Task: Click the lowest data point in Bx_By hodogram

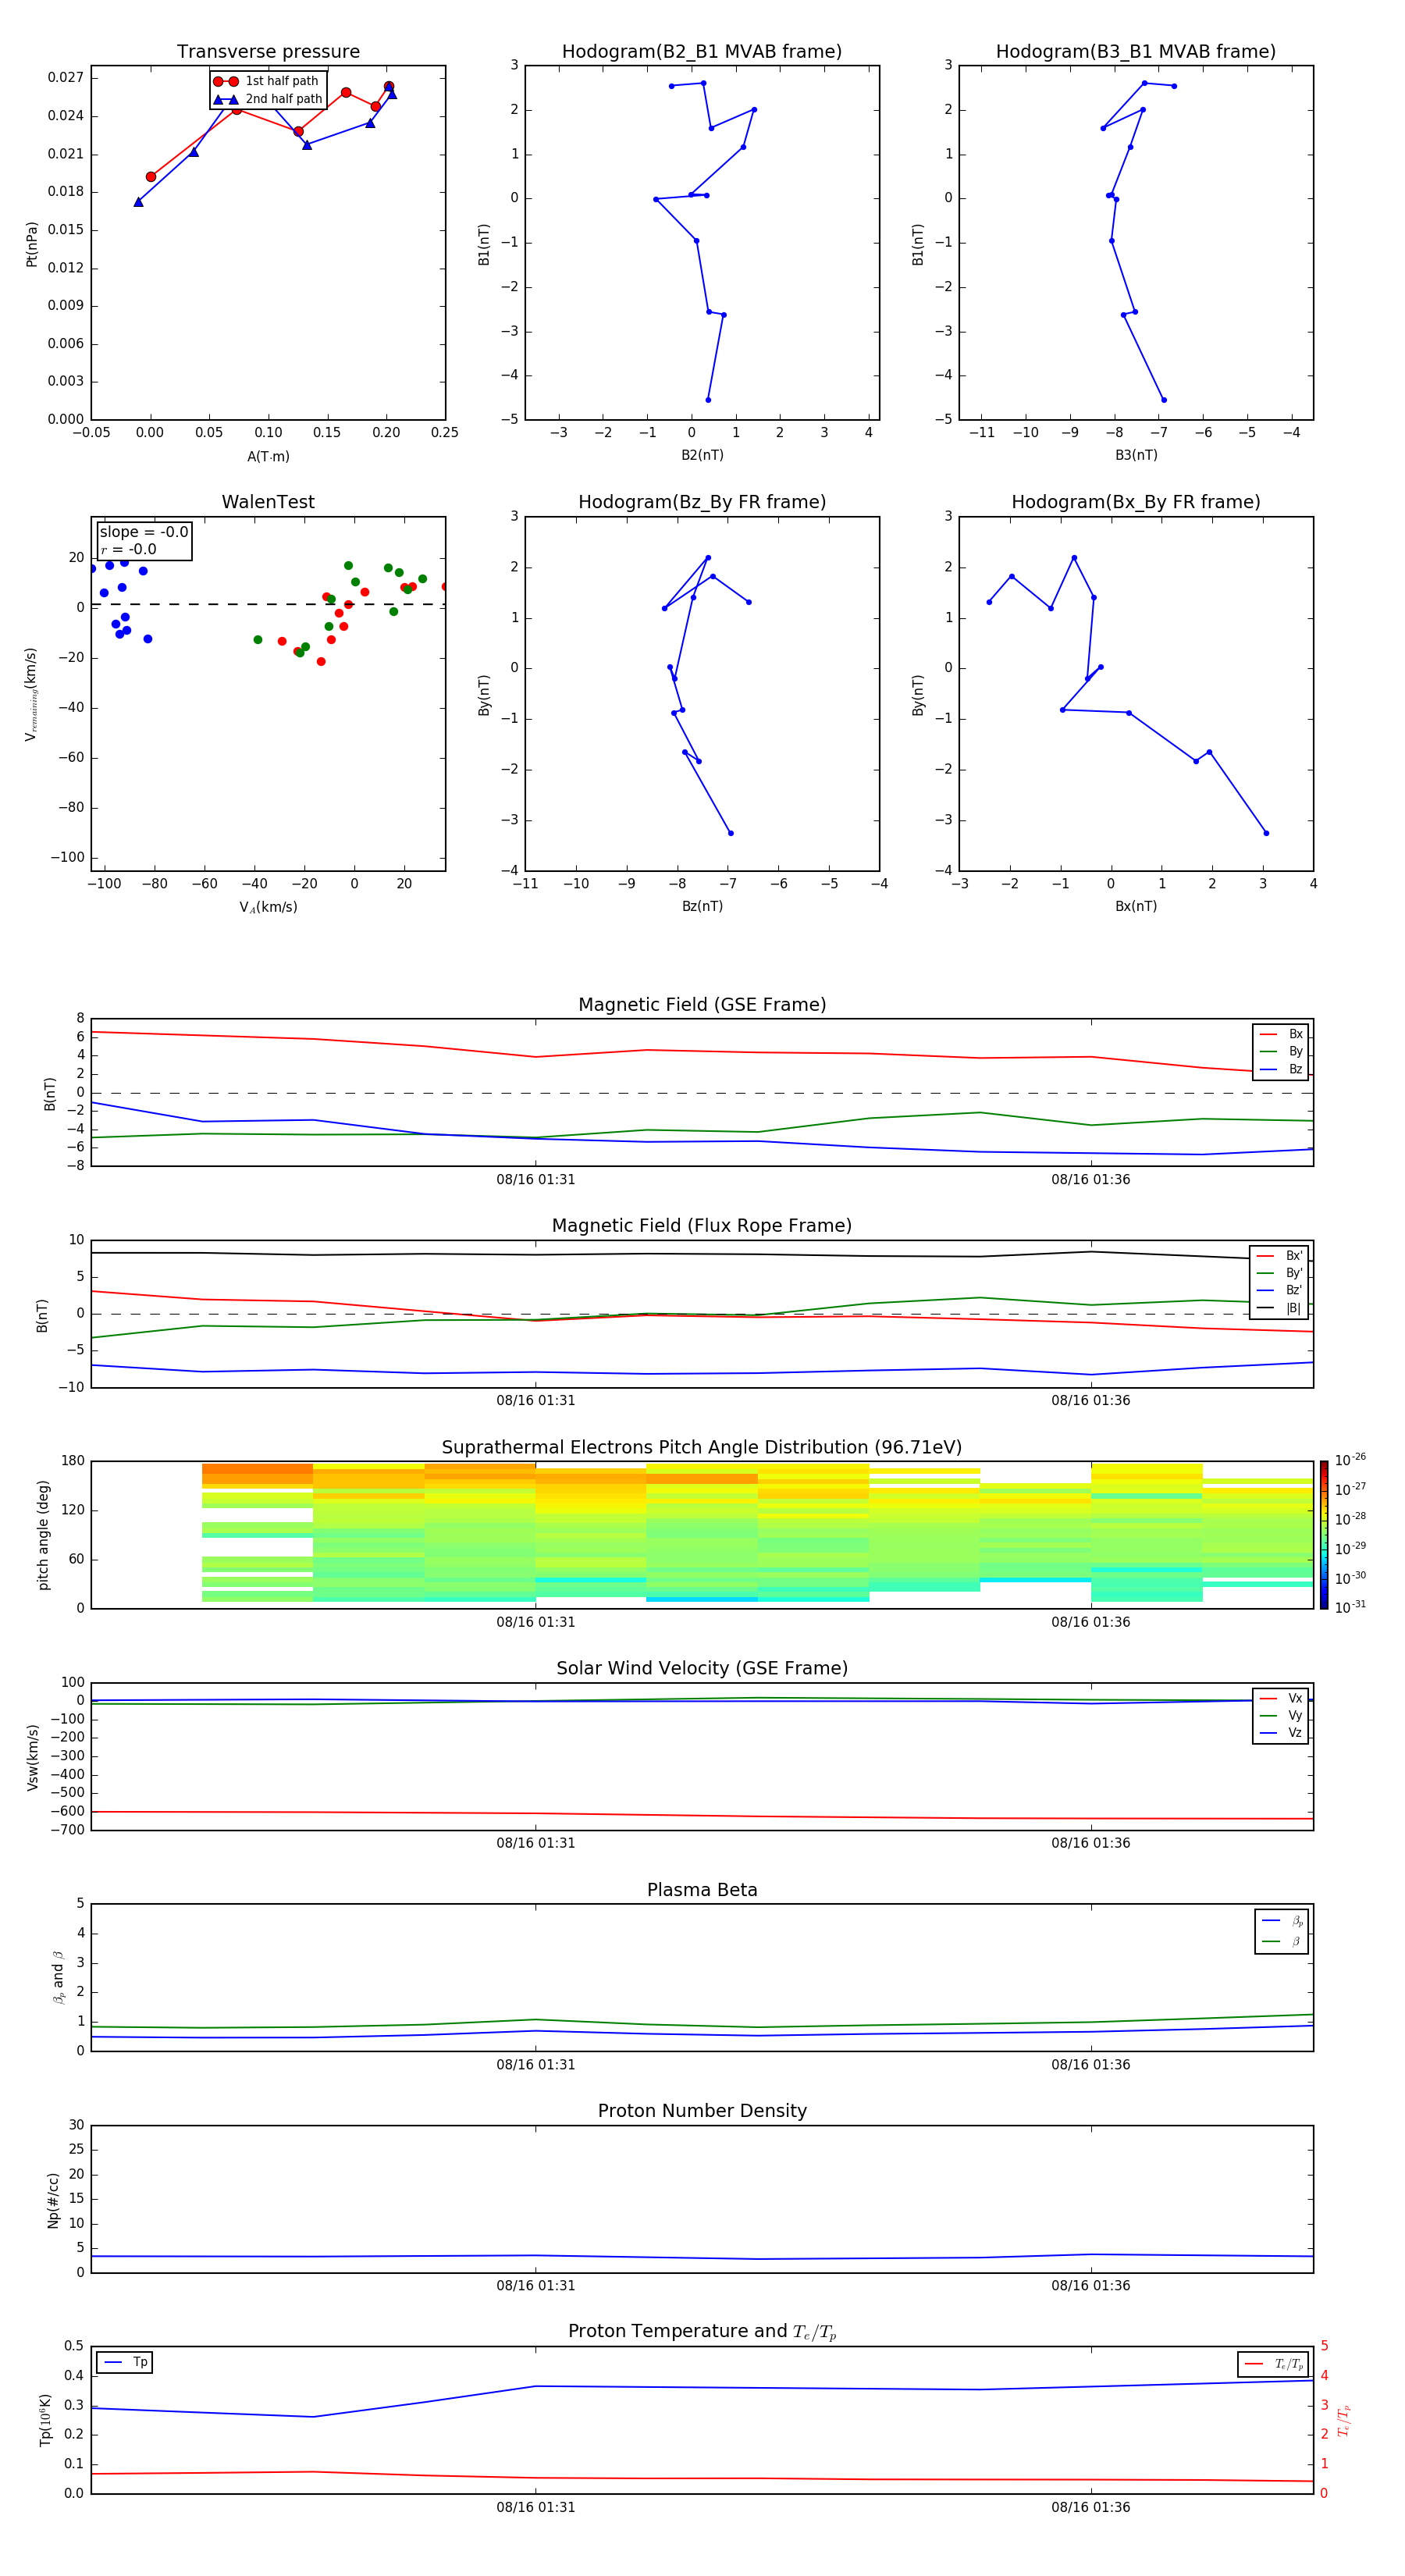Action: pos(1266,833)
